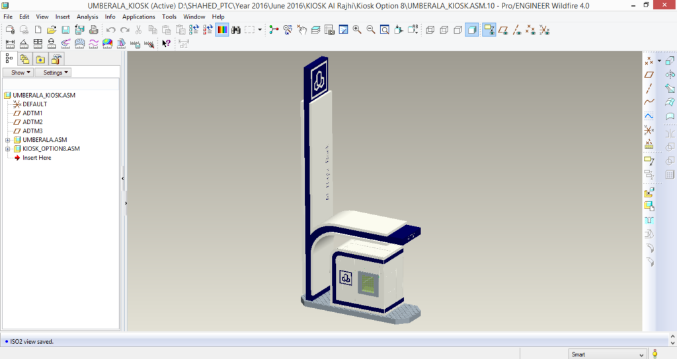
Task: Toggle Shading display mode
Action: coord(471,30)
